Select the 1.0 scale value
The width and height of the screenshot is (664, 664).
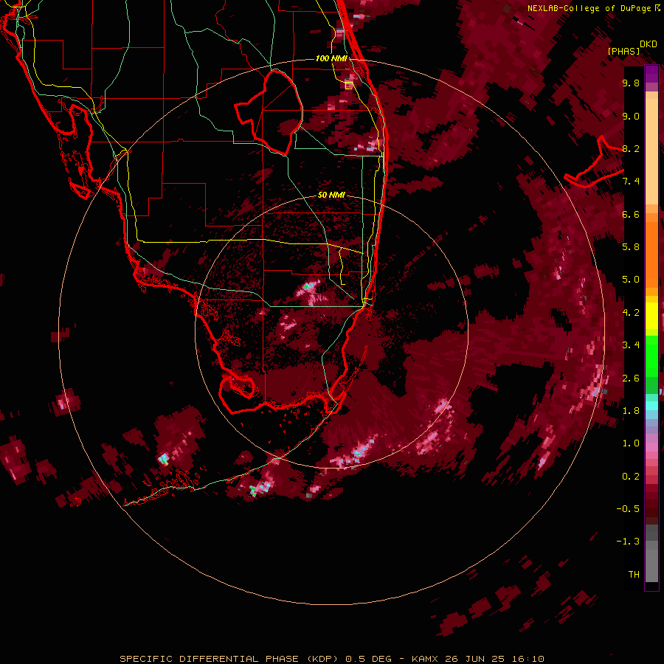(x=631, y=443)
